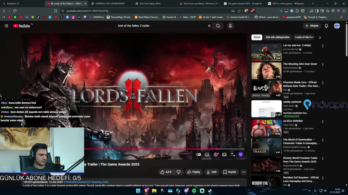The image size is (348, 195).
Task: Bookmark this page in address bar
Action: point(55,11)
